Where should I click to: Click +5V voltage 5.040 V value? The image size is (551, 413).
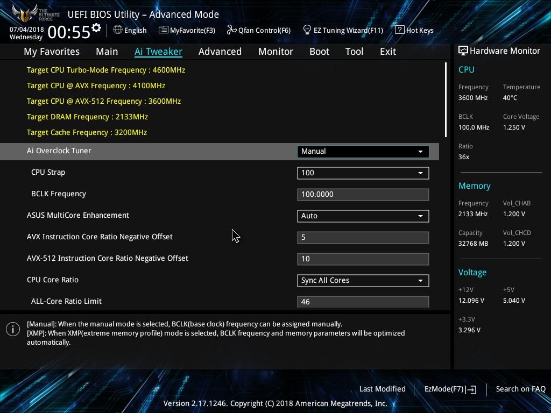(x=514, y=301)
